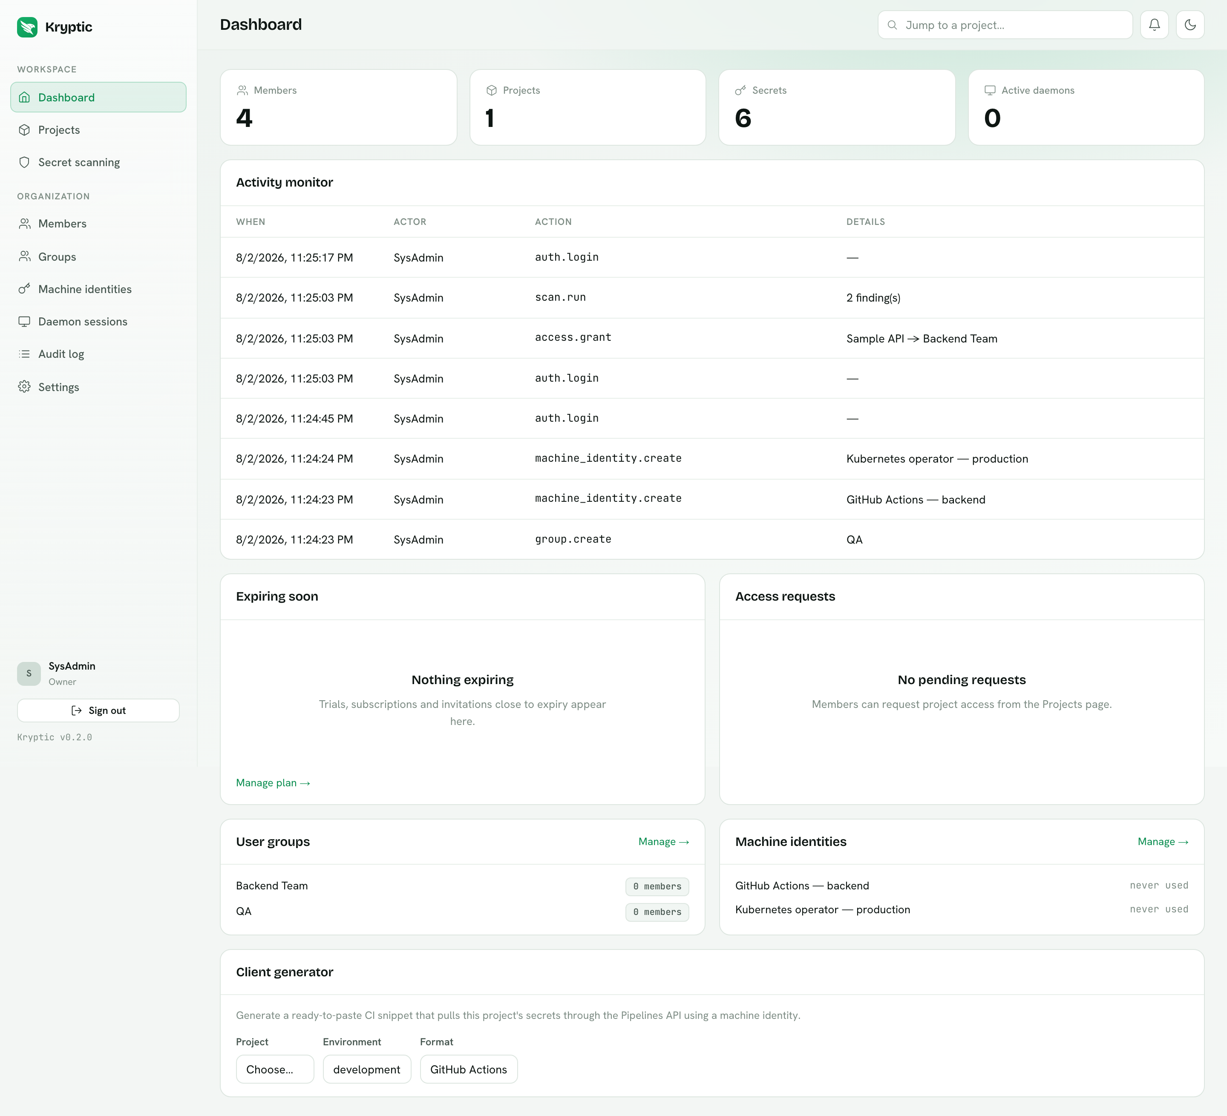1227x1116 pixels.
Task: Open the notifications bell icon
Action: pos(1154,25)
